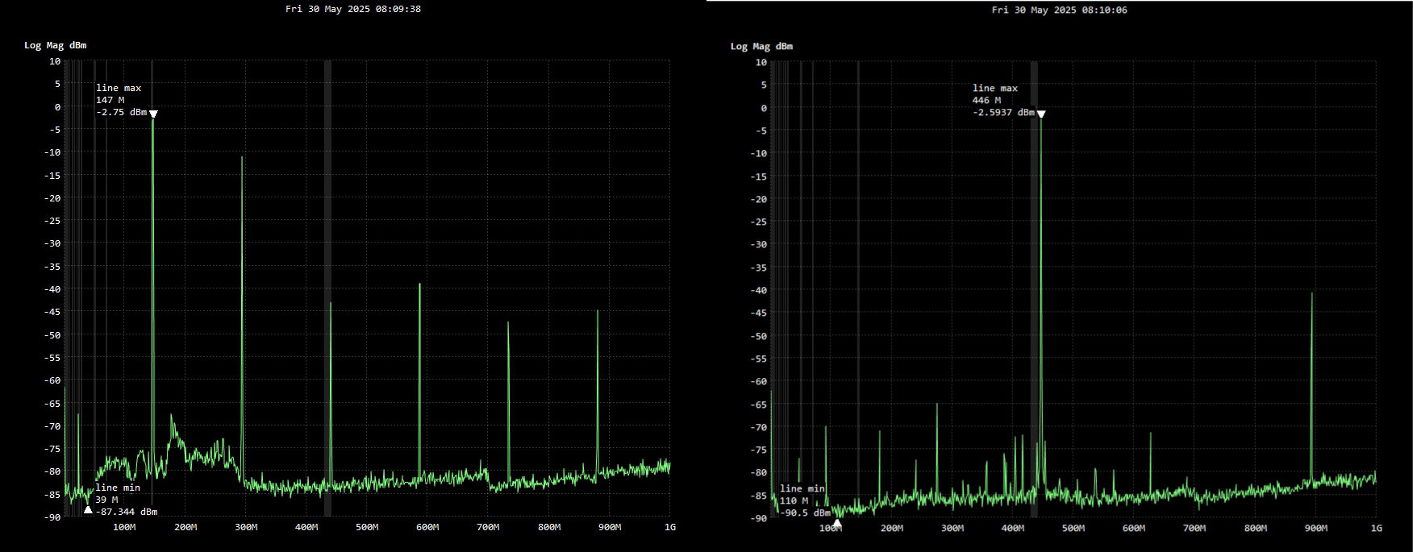Screen dimensions: 1413x552
Task: Click the right plot's Log Mag dBm label
Action: 761,46
